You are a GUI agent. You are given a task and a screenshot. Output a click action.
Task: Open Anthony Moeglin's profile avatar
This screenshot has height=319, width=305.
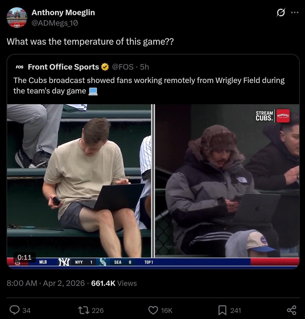point(17,18)
